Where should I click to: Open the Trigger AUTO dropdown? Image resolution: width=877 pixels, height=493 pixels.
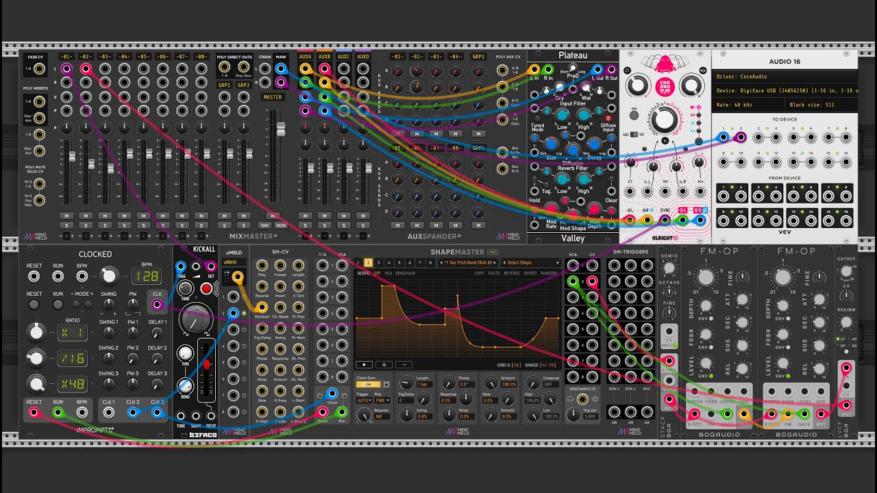coord(364,401)
